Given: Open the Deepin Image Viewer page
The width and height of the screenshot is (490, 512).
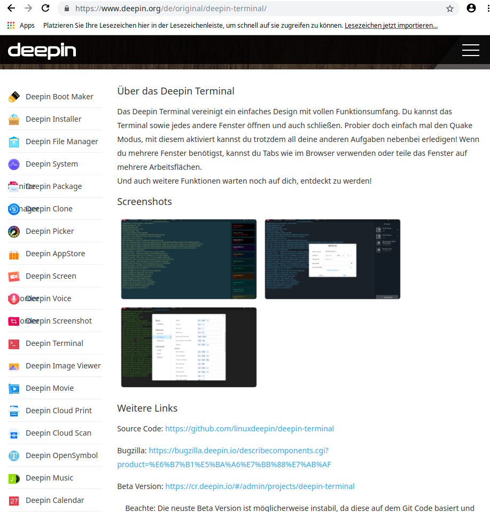Looking at the screenshot, I should (63, 366).
